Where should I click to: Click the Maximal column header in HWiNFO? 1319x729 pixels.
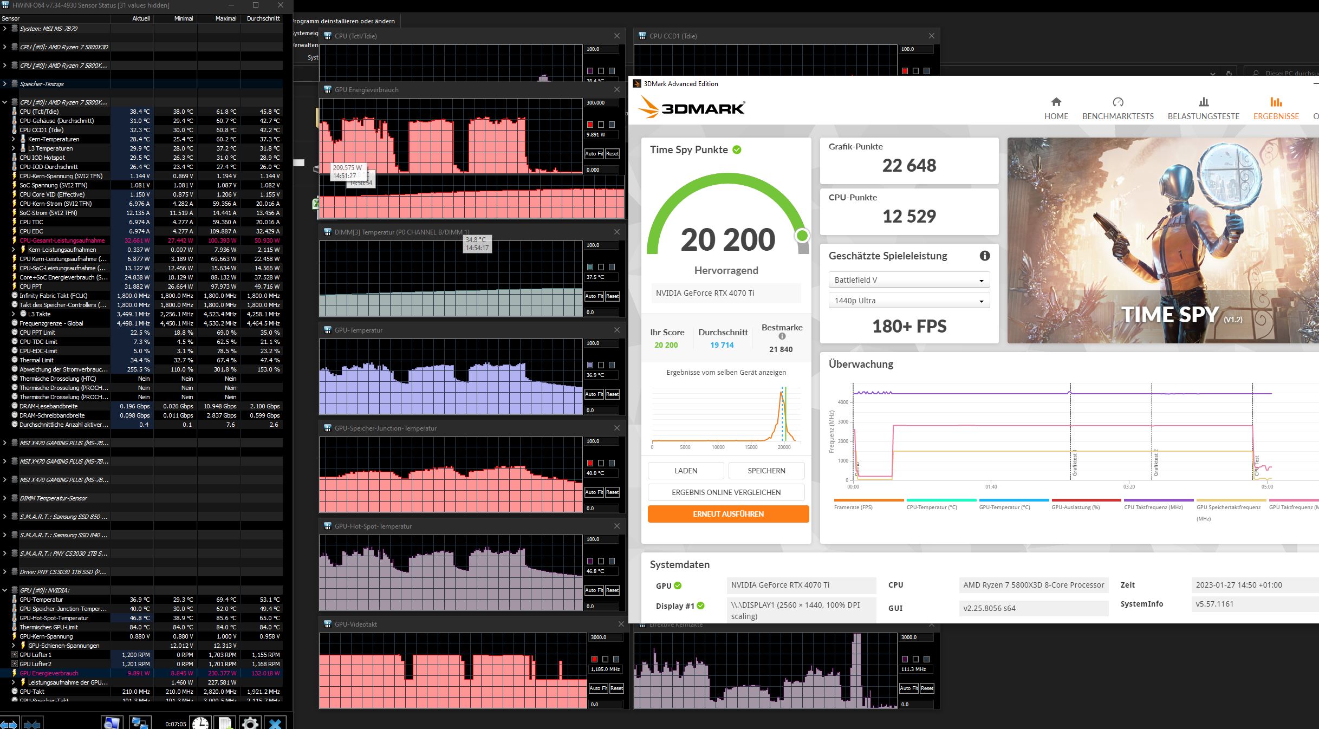tap(225, 18)
